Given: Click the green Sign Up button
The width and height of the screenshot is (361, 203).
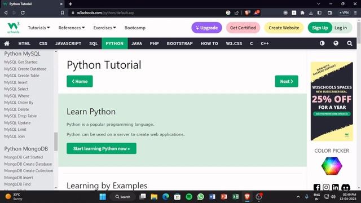Looking at the screenshot, I should tap(320, 28).
